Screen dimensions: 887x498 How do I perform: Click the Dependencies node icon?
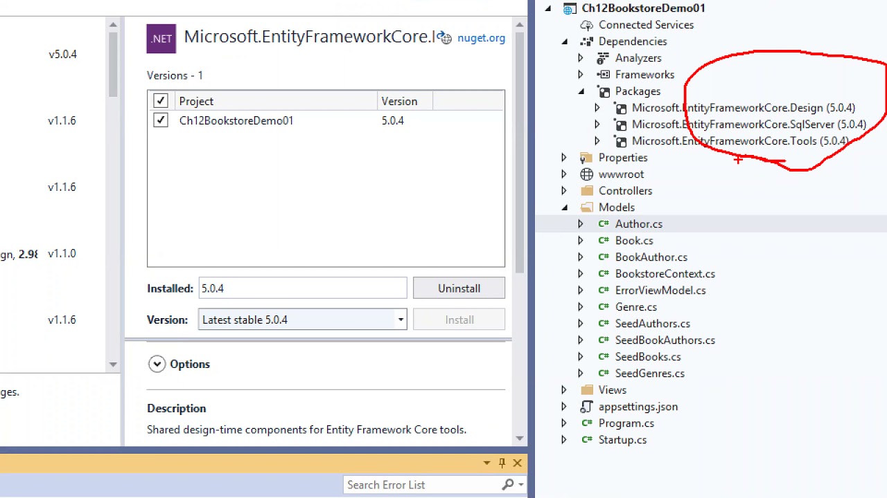(586, 41)
